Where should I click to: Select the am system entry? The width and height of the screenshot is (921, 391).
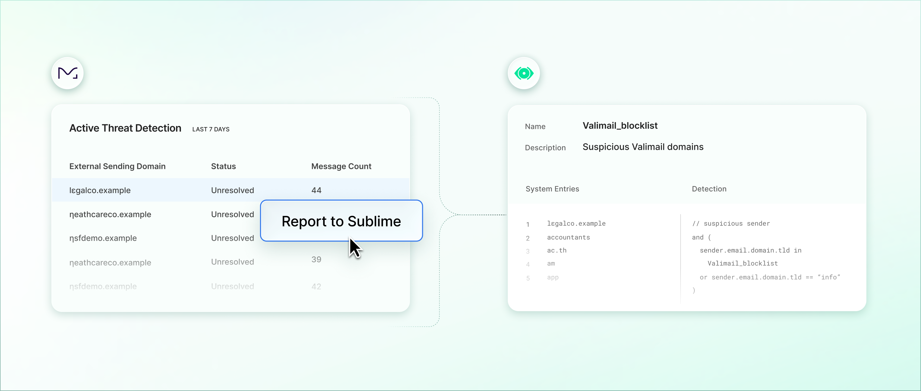551,264
